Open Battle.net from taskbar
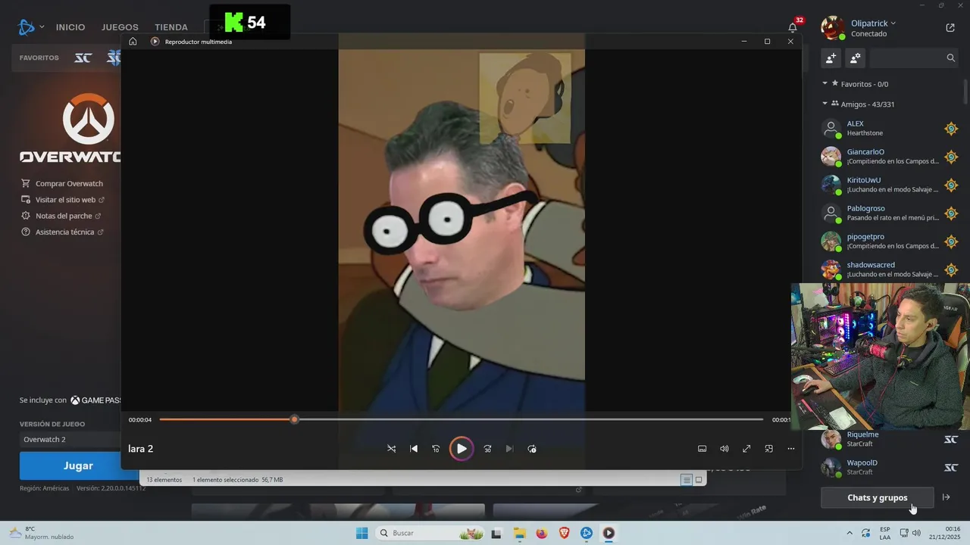The height and width of the screenshot is (545, 970). click(586, 533)
